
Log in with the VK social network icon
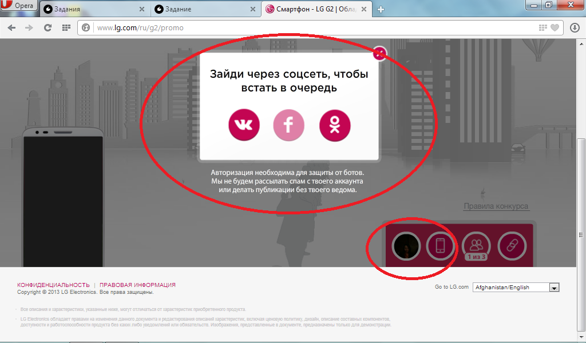tap(244, 124)
